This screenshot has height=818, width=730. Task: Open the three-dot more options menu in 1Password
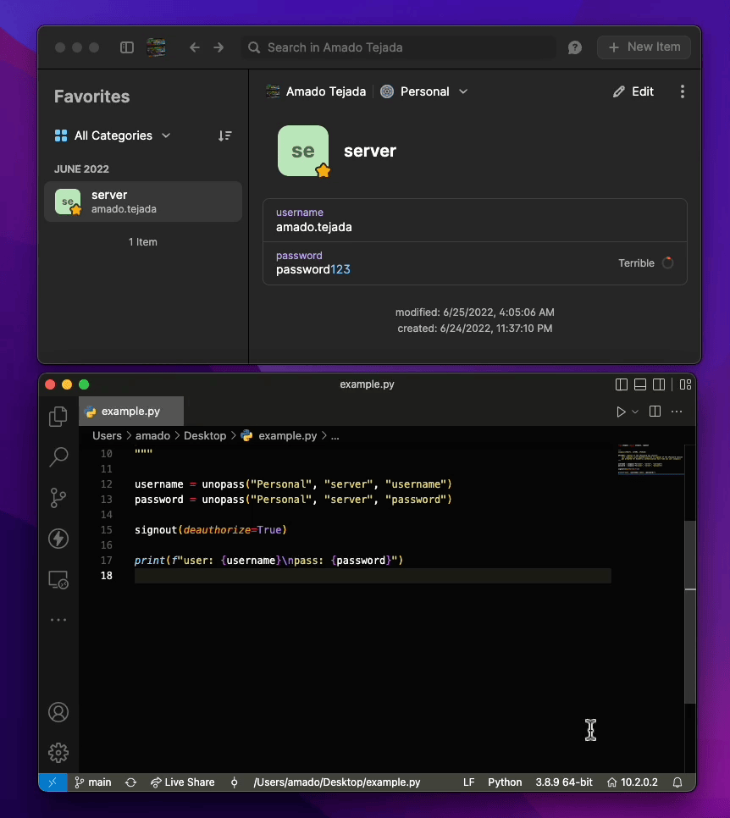(x=682, y=91)
